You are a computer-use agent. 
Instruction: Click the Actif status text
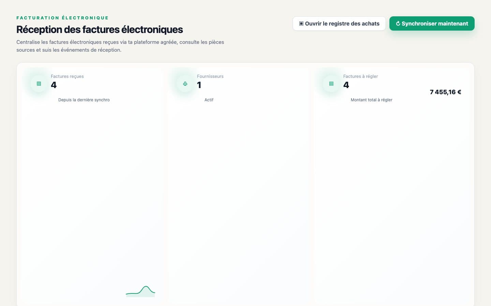209,100
